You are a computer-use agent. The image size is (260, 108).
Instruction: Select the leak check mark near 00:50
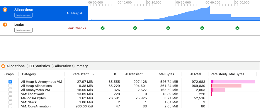pos(237,28)
